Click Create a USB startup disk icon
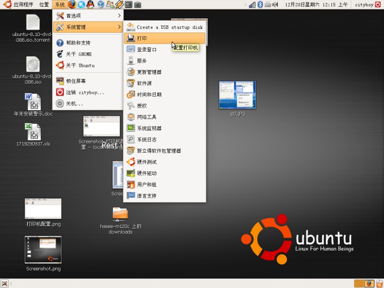This screenshot has width=384, height=288. pyautogui.click(x=131, y=27)
